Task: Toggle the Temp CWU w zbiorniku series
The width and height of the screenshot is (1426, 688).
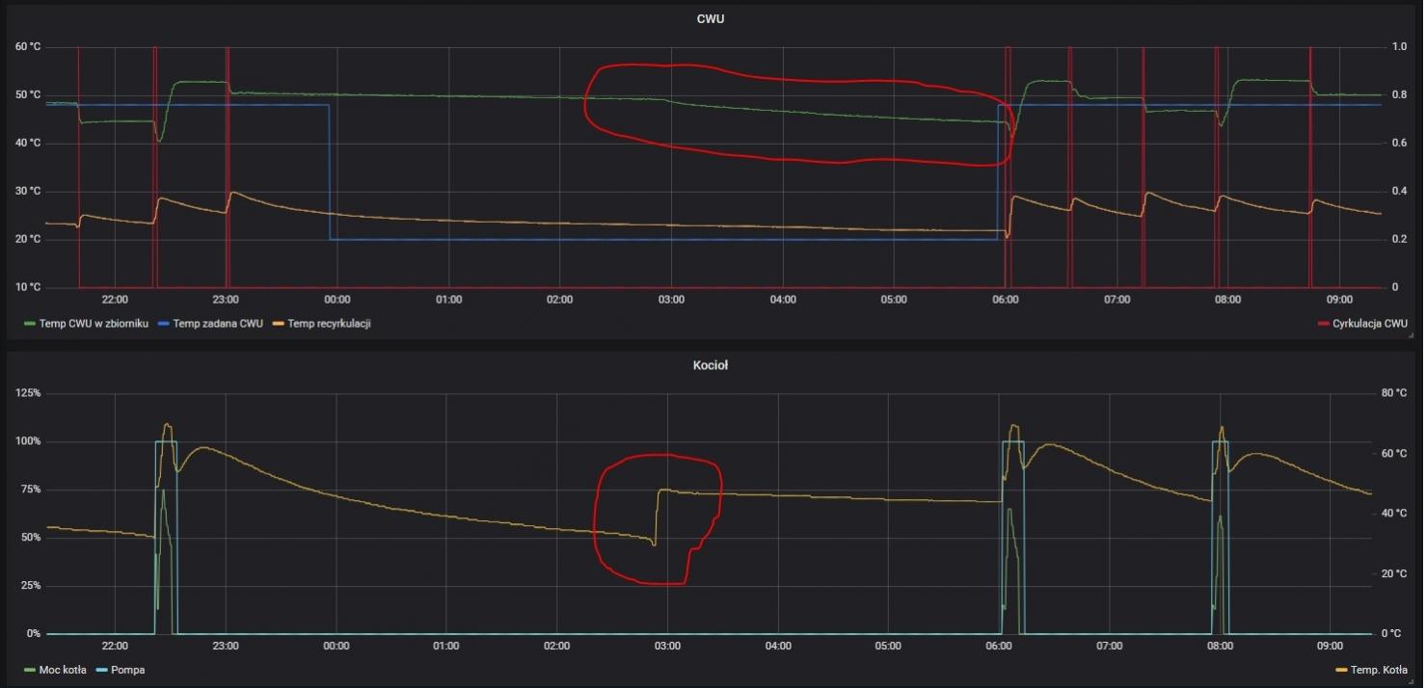Action: (94, 323)
